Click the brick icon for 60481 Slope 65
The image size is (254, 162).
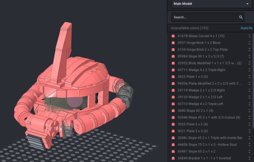[x=173, y=151]
